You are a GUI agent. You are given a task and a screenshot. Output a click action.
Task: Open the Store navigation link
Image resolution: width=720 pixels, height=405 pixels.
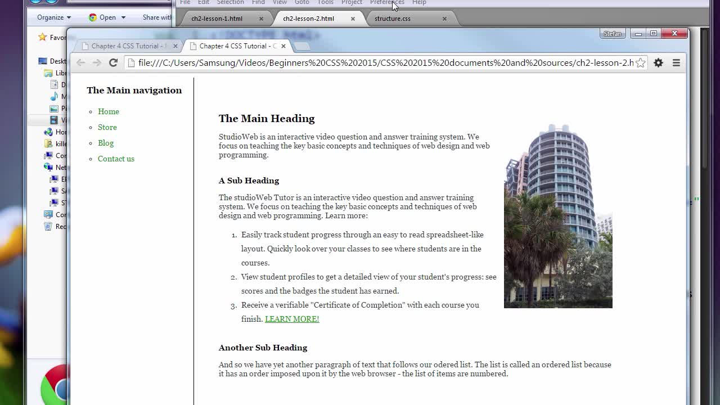(x=107, y=127)
